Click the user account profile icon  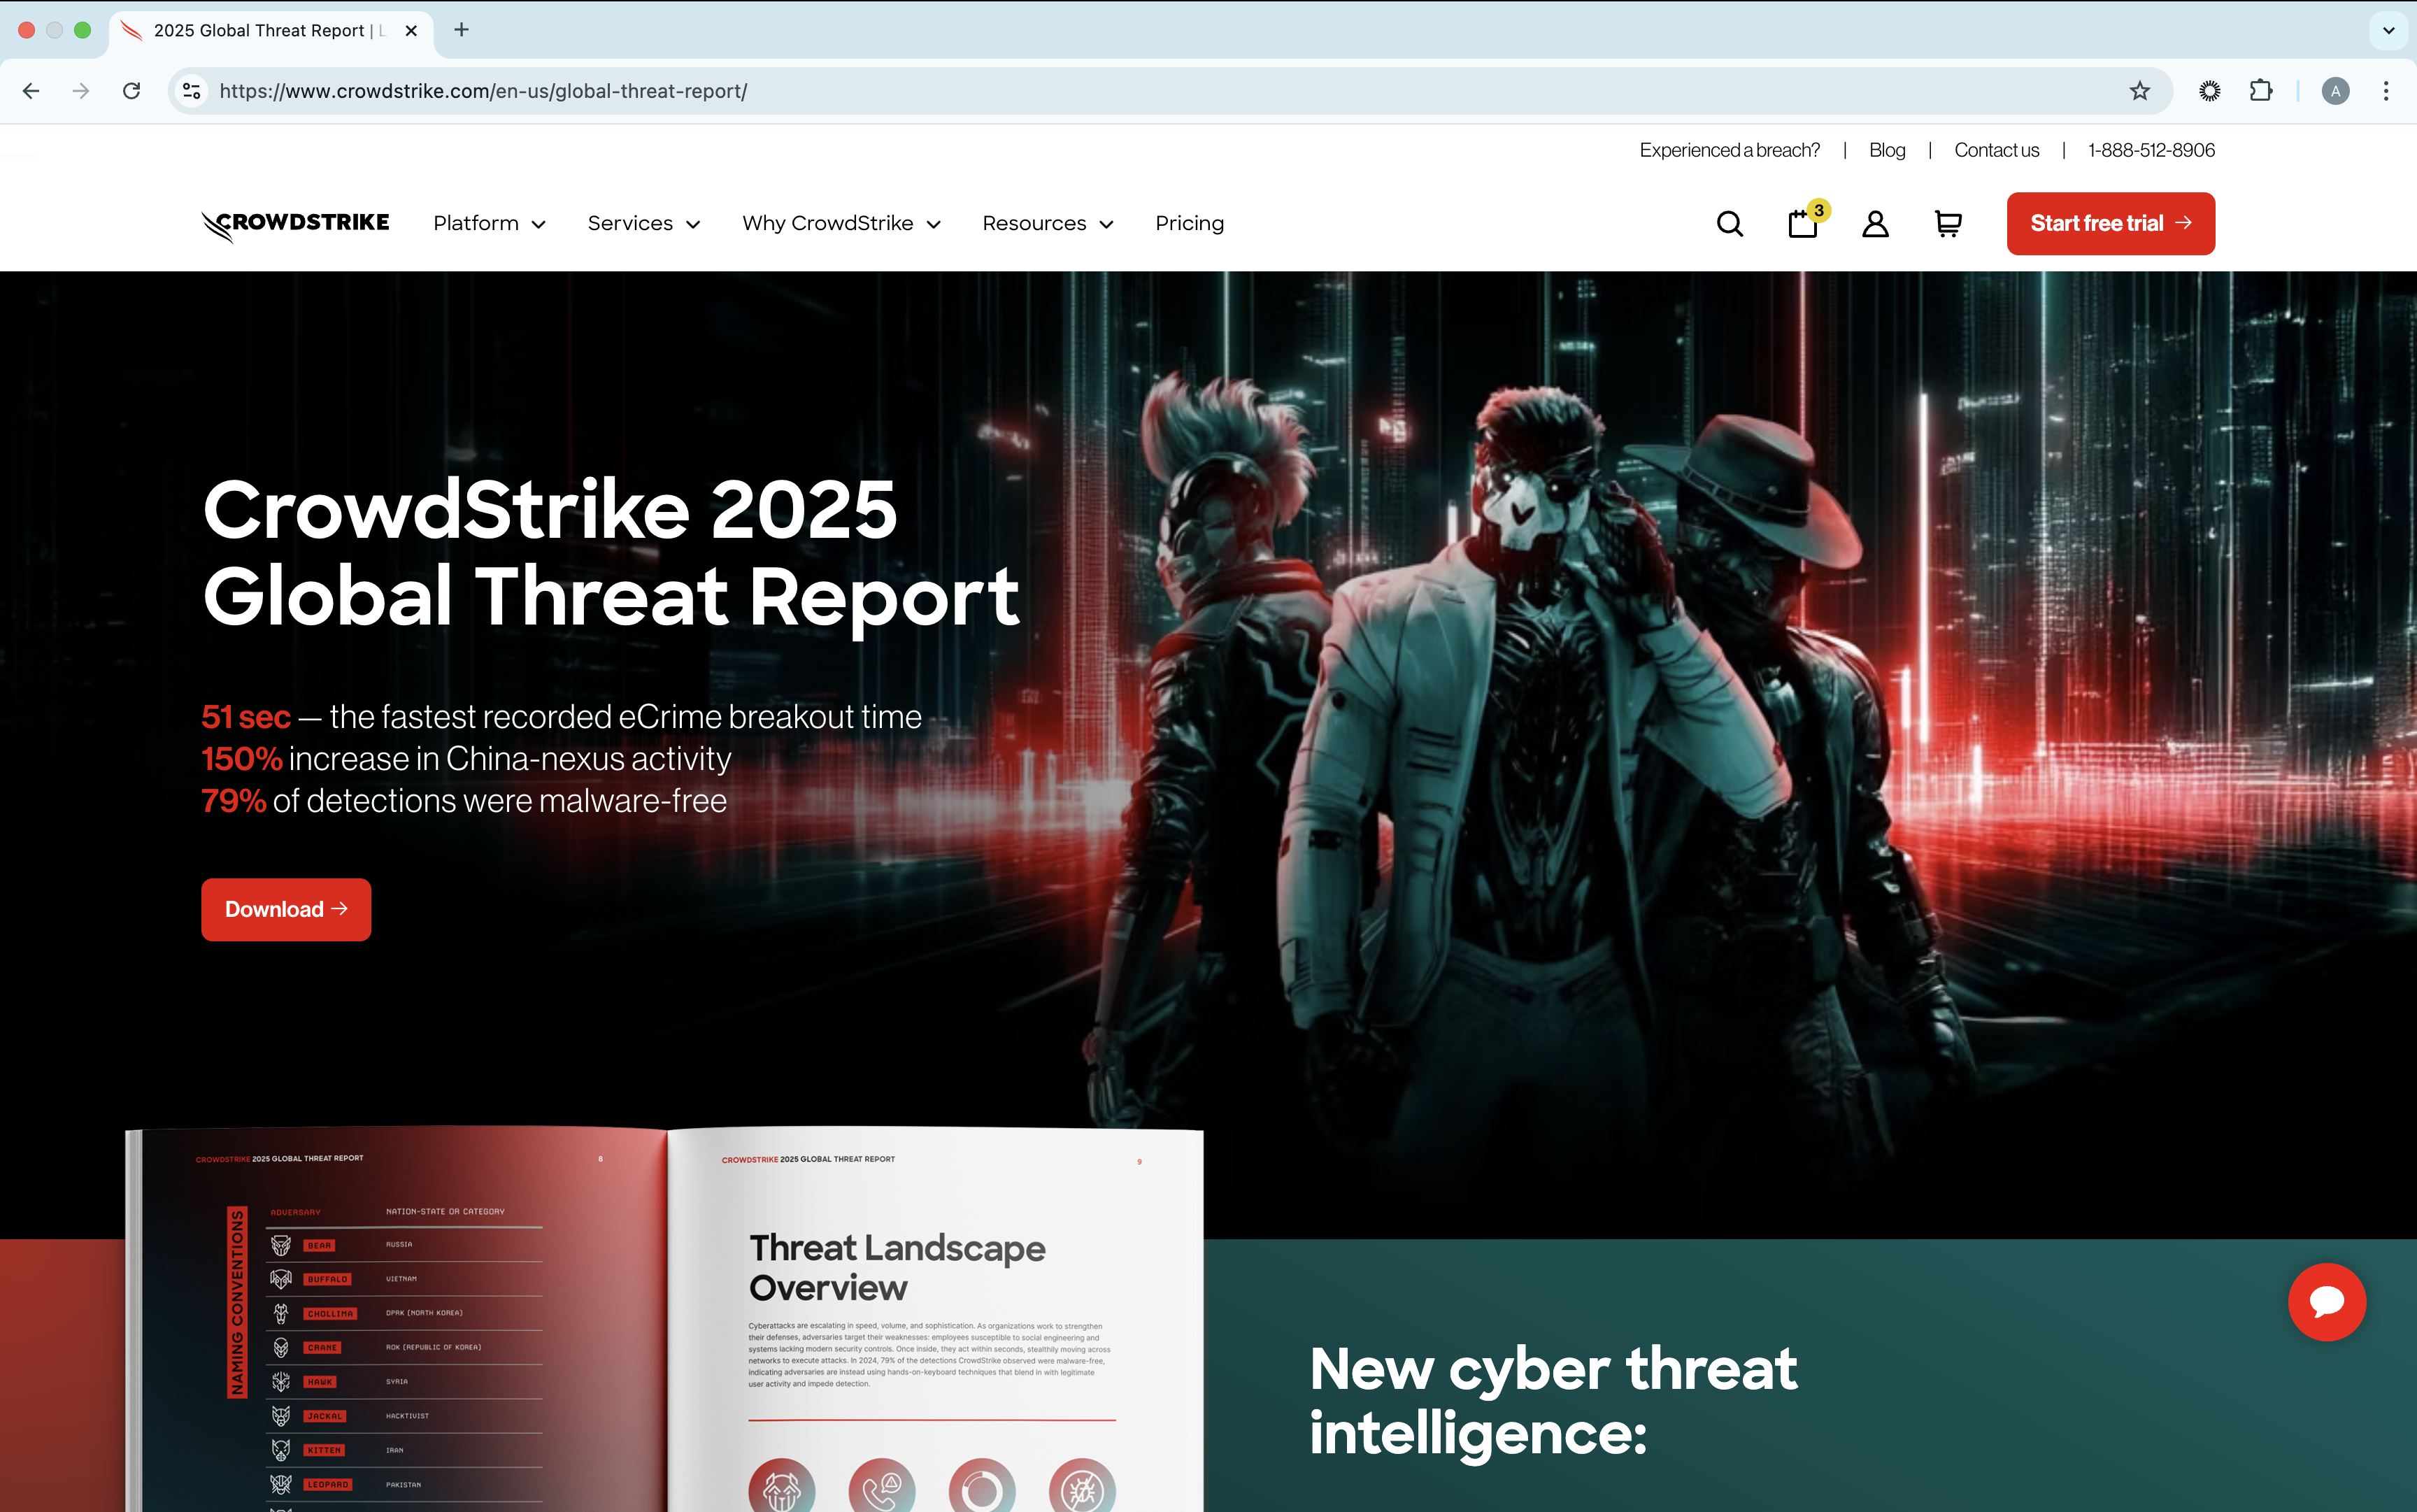click(1875, 224)
